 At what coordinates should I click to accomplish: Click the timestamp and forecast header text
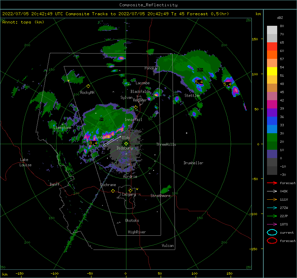[x=115, y=14]
